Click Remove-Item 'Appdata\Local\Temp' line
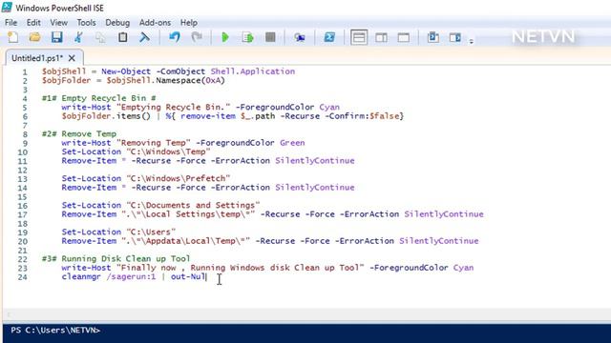 pos(269,241)
